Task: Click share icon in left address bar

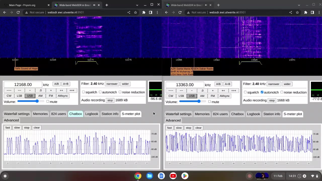Action: pyautogui.click(x=129, y=12)
